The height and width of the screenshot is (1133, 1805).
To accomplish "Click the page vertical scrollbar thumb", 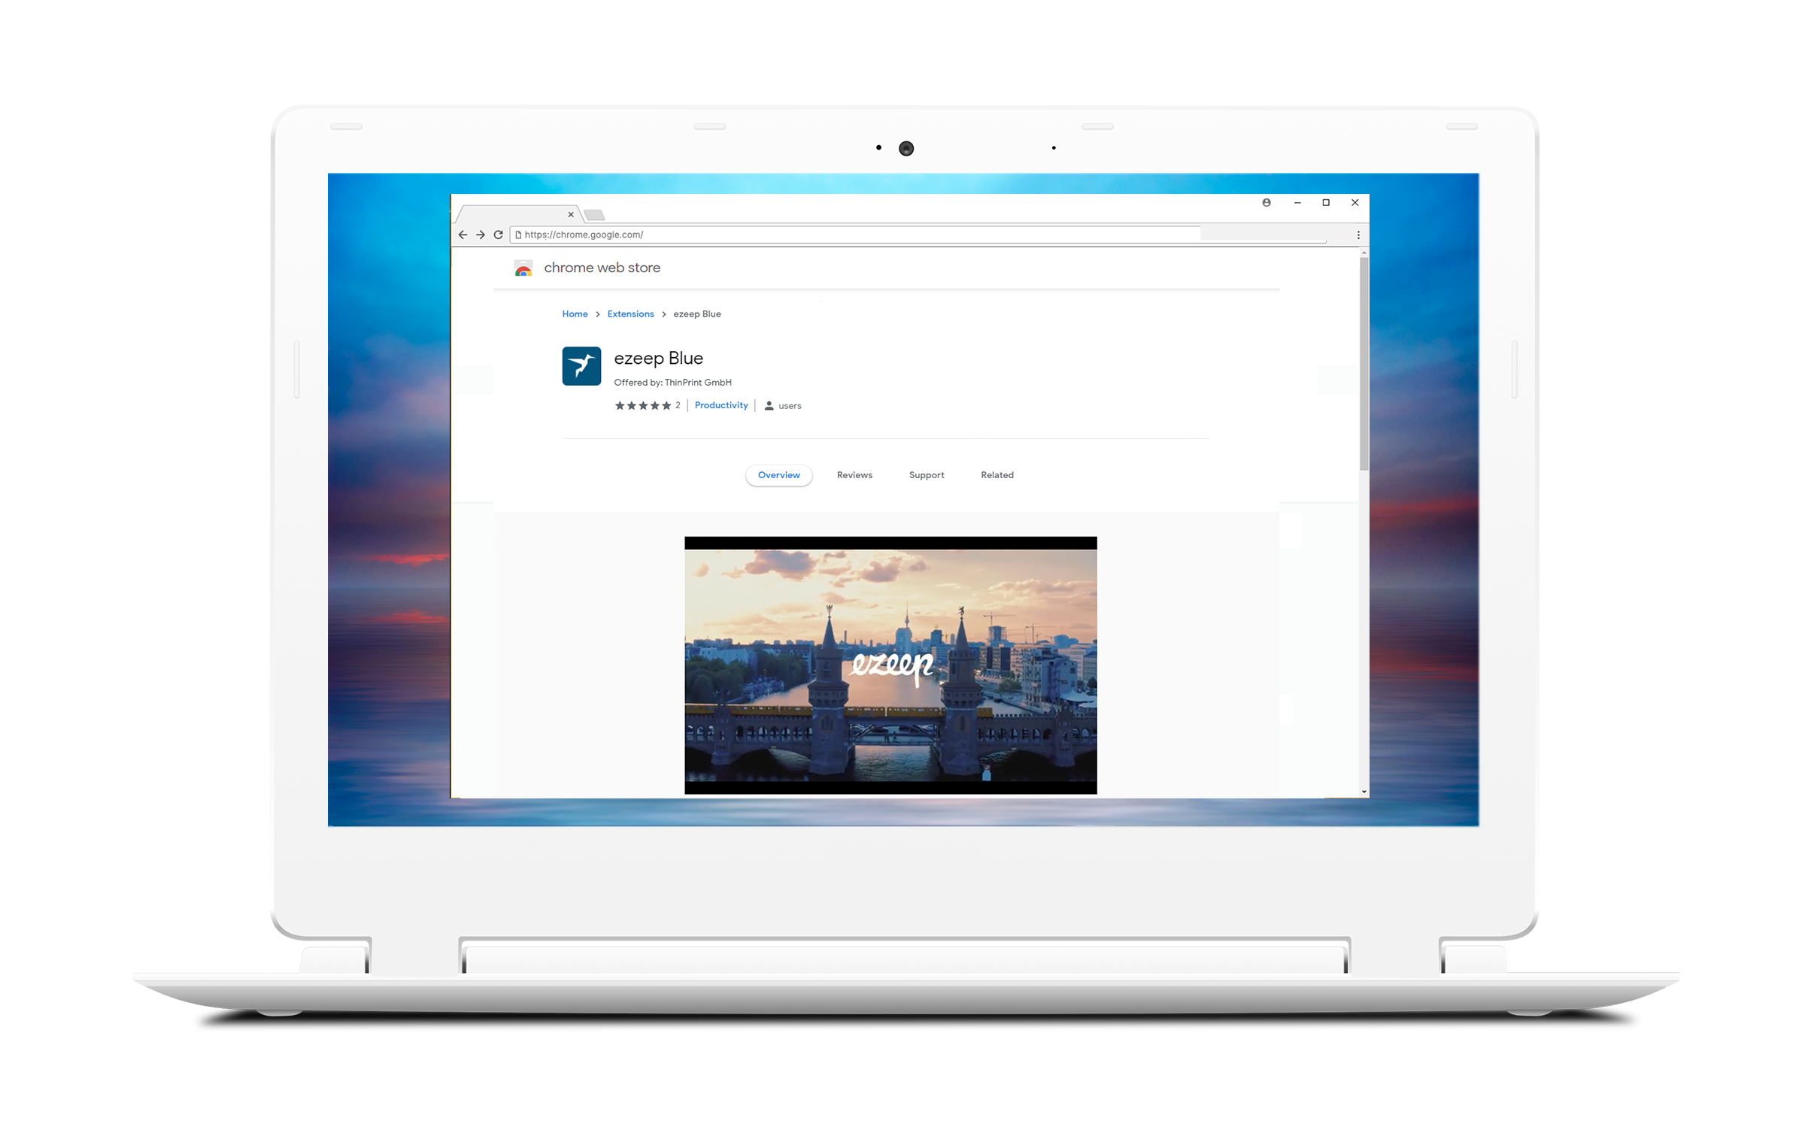I will [x=1364, y=363].
